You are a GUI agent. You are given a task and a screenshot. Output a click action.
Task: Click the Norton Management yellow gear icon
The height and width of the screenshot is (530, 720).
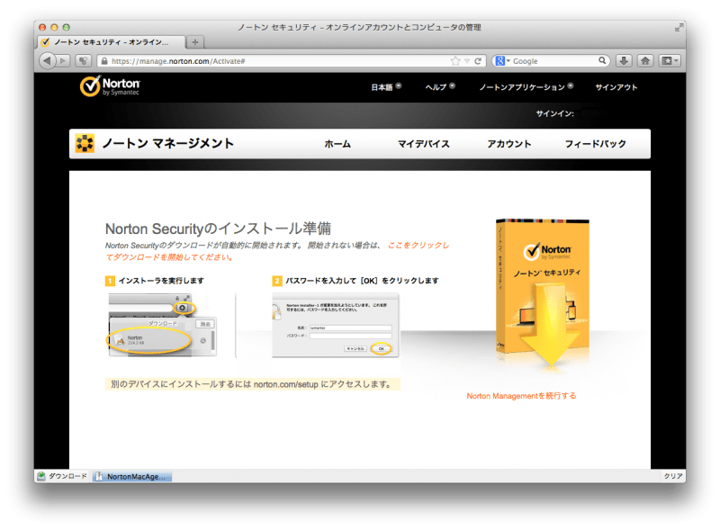tap(85, 143)
